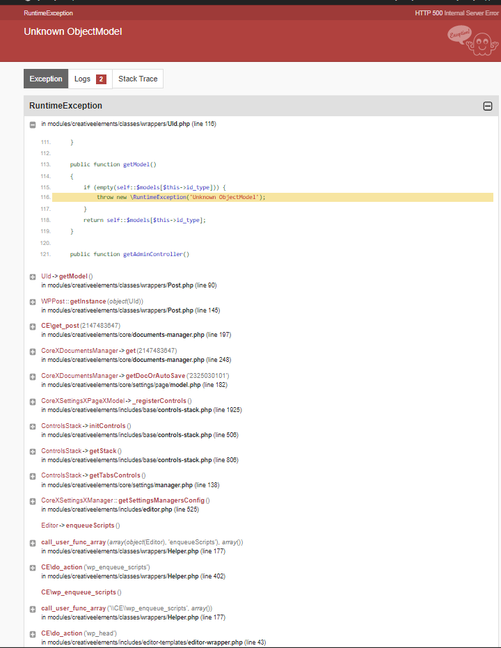Open controls-stack.php (line 1925) link

(142, 410)
